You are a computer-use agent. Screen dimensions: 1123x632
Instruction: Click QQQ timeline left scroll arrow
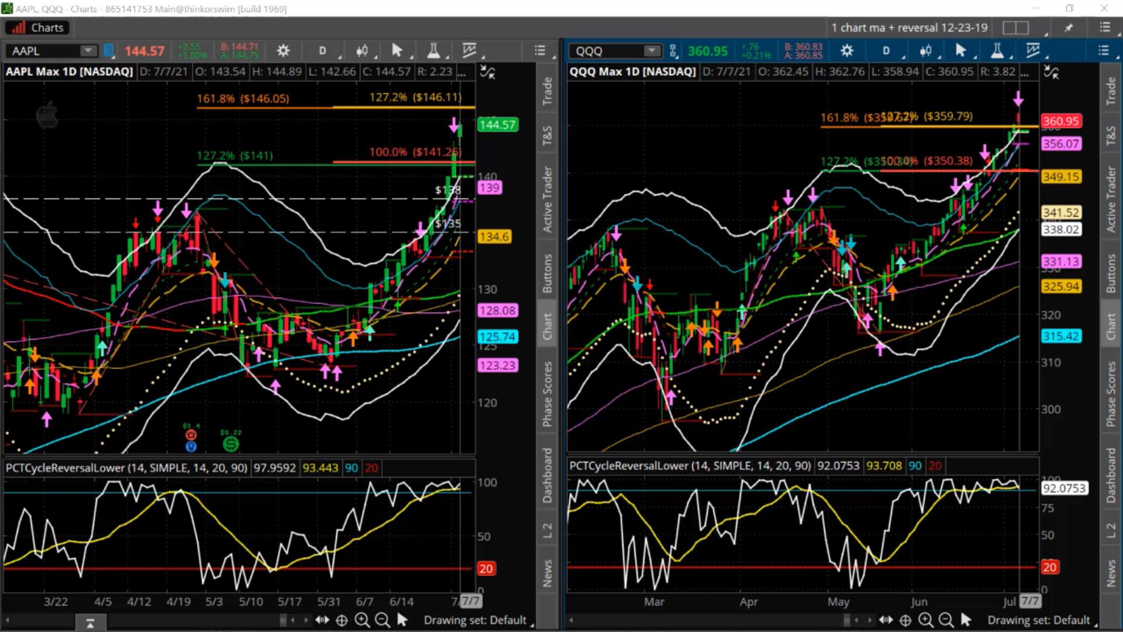[571, 620]
